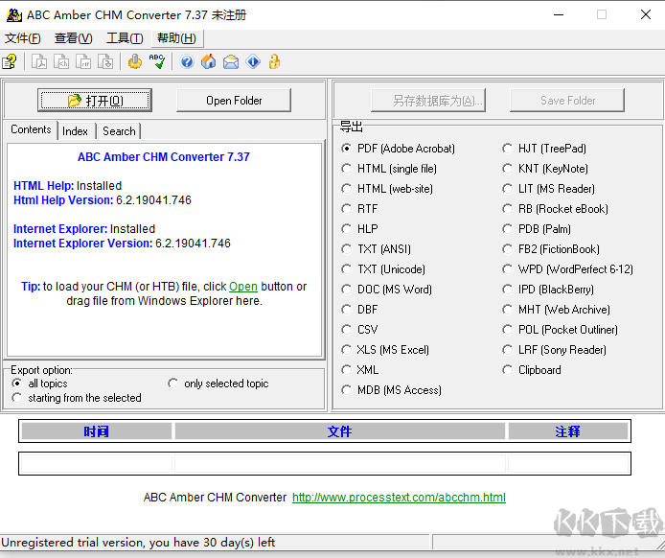The image size is (665, 558).
Task: Choose DOC (MS Word) export format
Action: click(347, 290)
